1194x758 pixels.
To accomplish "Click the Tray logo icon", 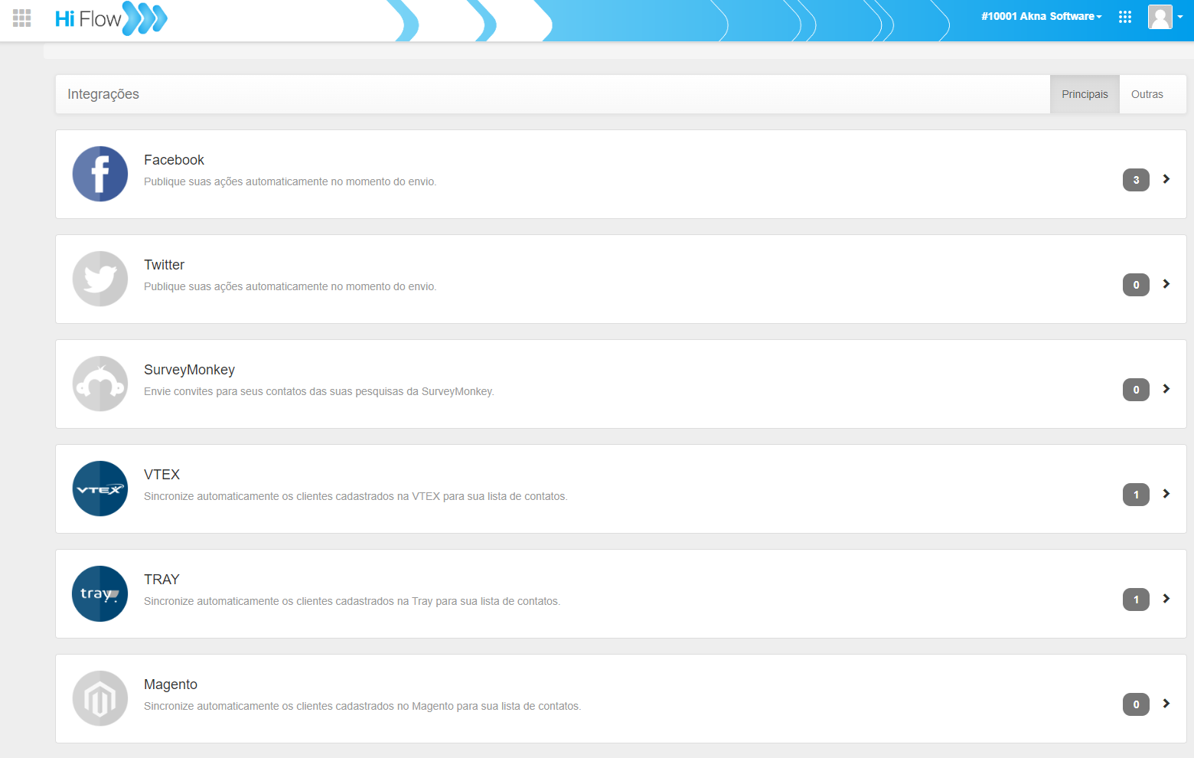I will 100,593.
